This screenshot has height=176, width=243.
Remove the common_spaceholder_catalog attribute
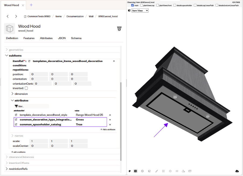110,125
